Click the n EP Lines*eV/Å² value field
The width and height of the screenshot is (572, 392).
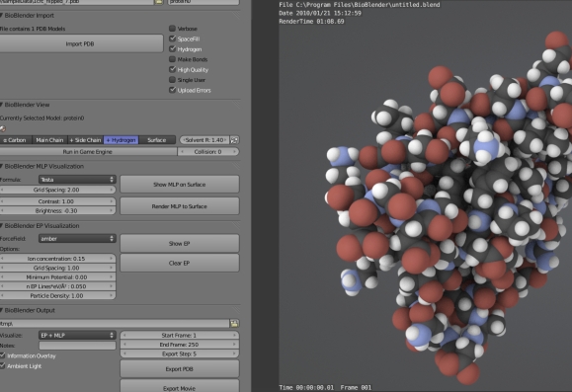(57, 286)
